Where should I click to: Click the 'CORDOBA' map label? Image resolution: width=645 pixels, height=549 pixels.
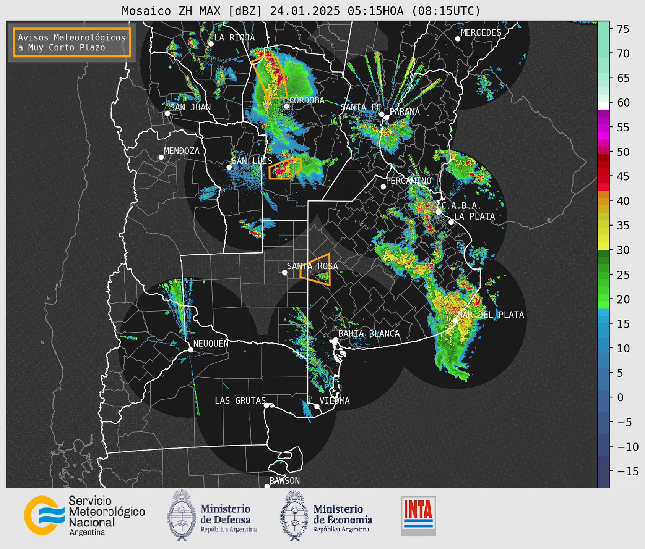(307, 100)
